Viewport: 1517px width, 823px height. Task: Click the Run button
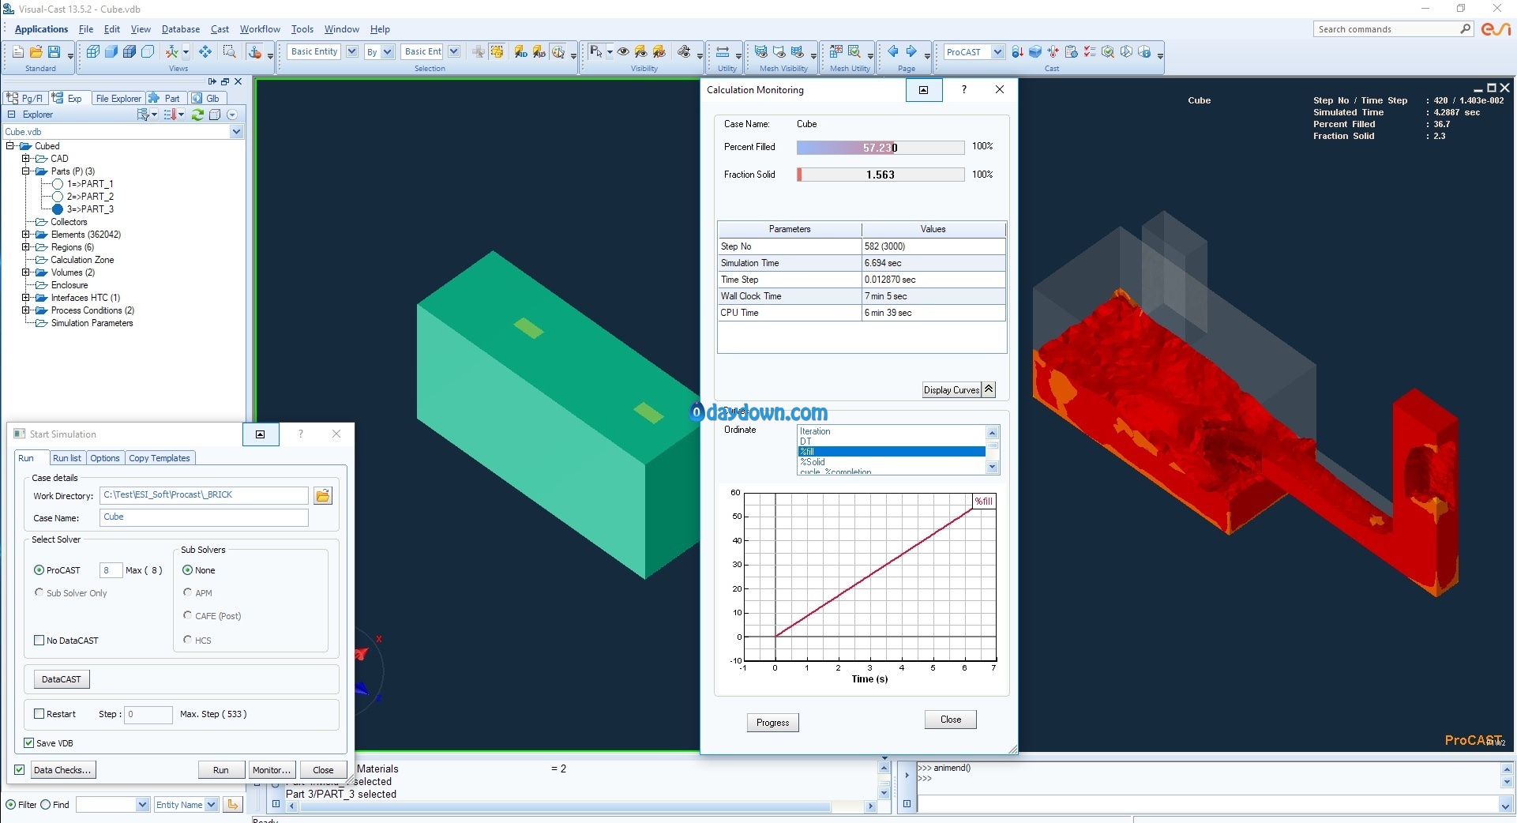pos(221,770)
